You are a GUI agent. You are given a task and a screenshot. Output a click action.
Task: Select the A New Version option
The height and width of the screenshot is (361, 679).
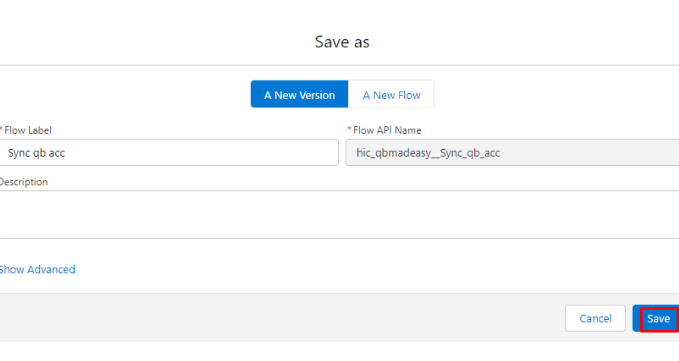300,95
